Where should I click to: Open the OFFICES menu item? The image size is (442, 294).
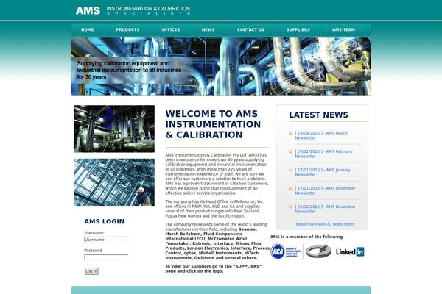pos(171,29)
